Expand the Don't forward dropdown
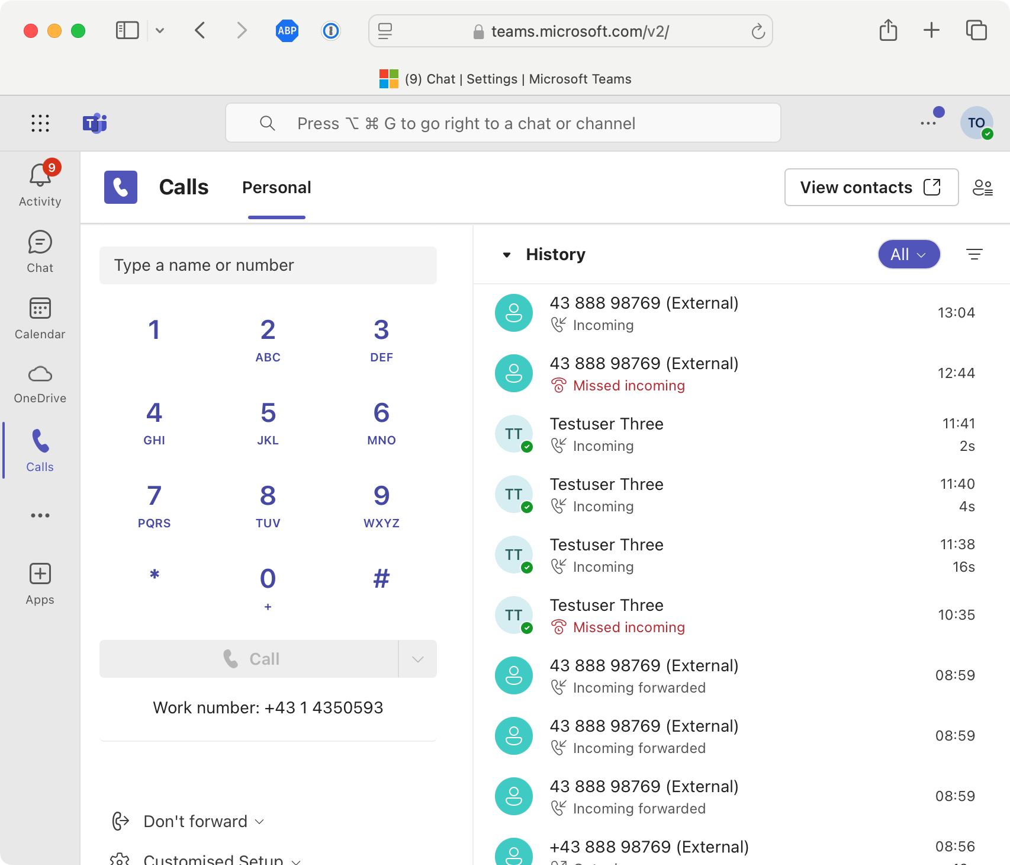The image size is (1010, 865). pos(196,821)
